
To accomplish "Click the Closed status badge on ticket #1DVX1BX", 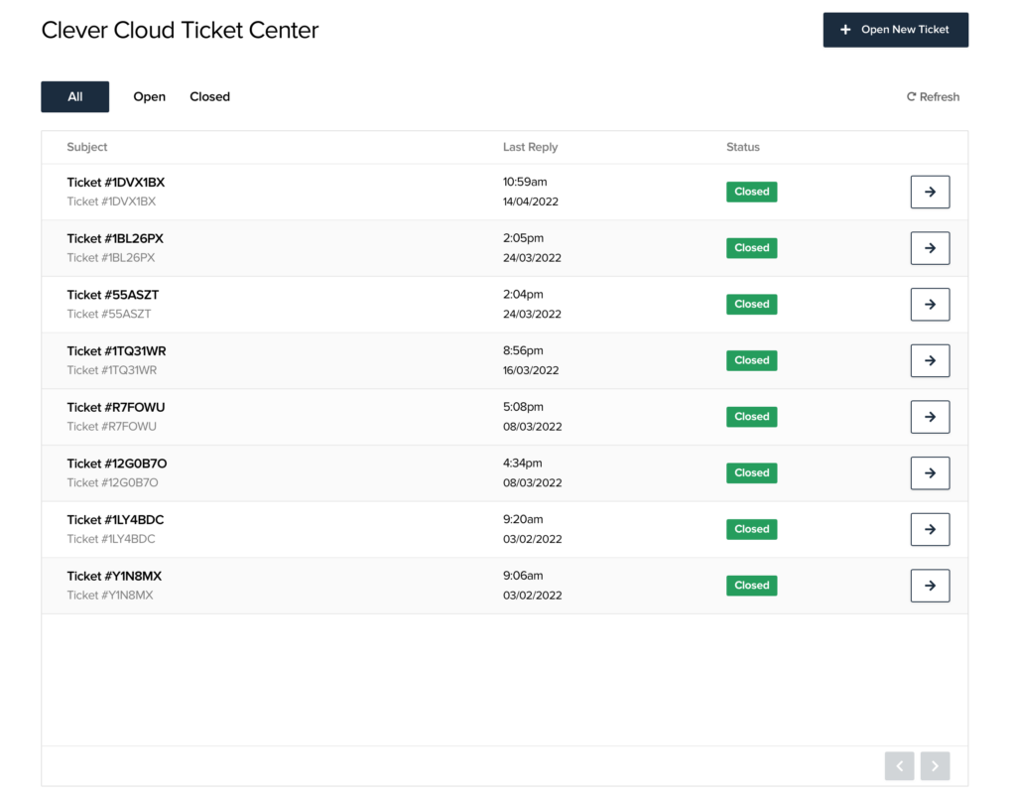I will [x=751, y=192].
